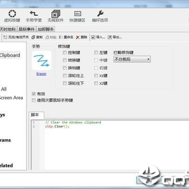Toggle the X1键 checkbox
The height and width of the screenshot is (189, 189).
96,76
